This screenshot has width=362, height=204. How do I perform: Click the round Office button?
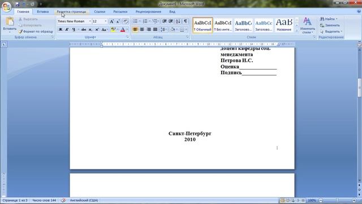click(6, 6)
